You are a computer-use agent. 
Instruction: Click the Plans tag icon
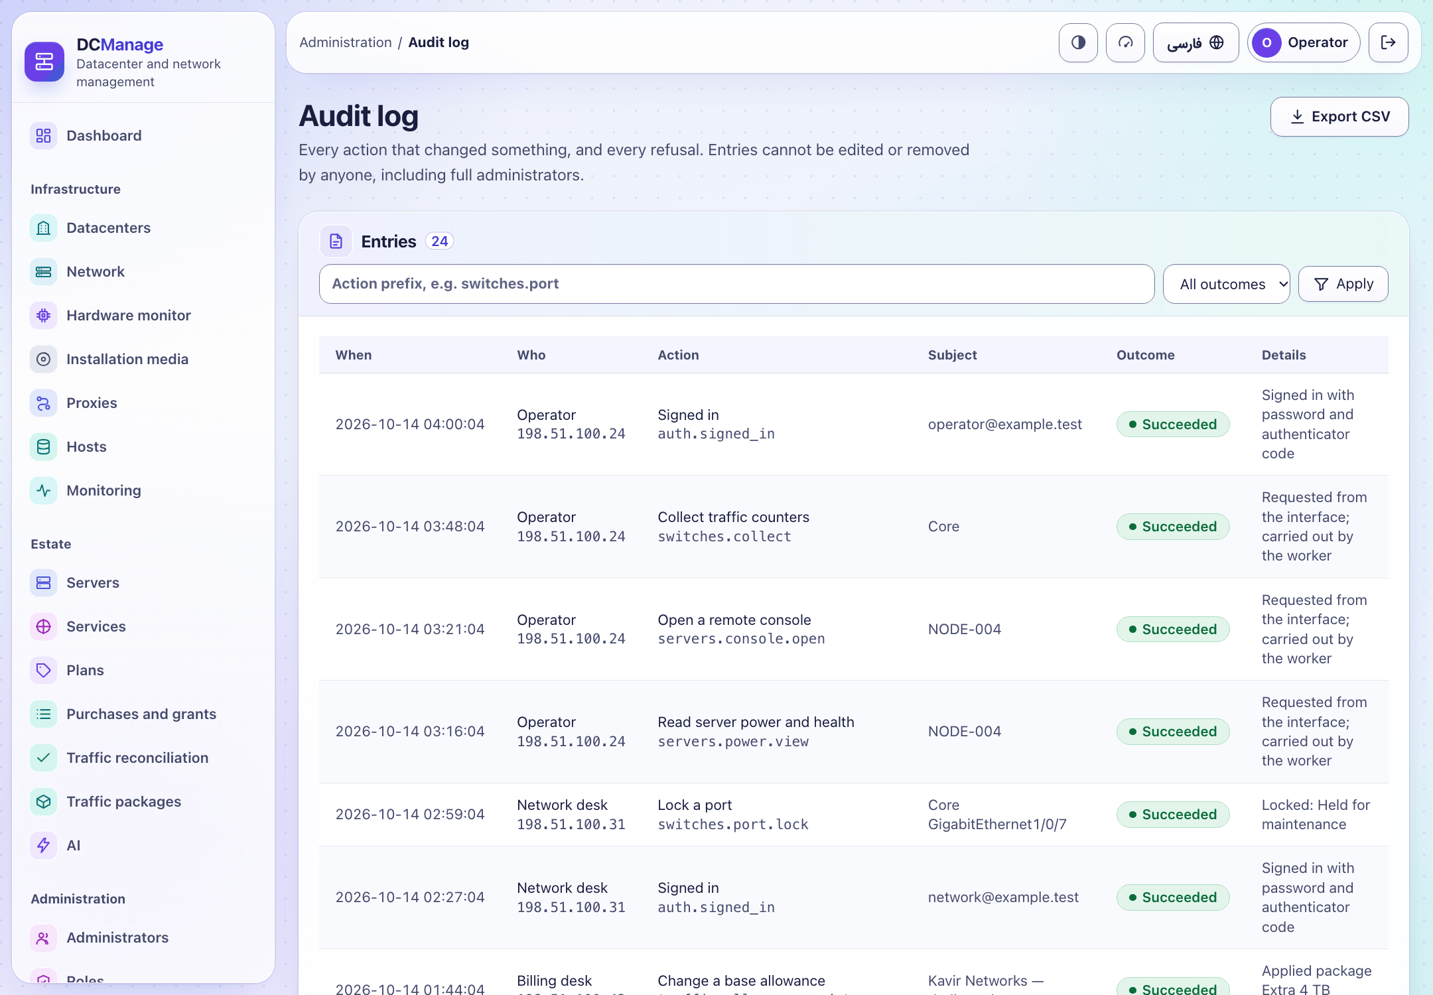43,670
